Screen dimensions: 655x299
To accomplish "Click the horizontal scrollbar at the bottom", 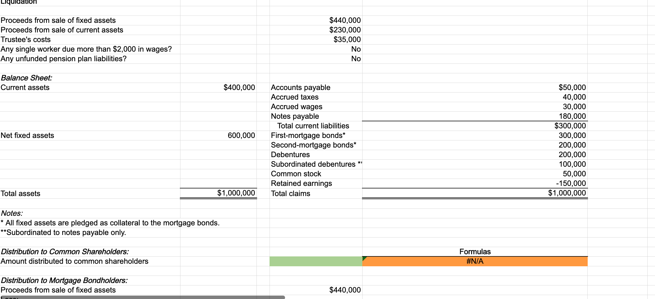I will 141,297.
